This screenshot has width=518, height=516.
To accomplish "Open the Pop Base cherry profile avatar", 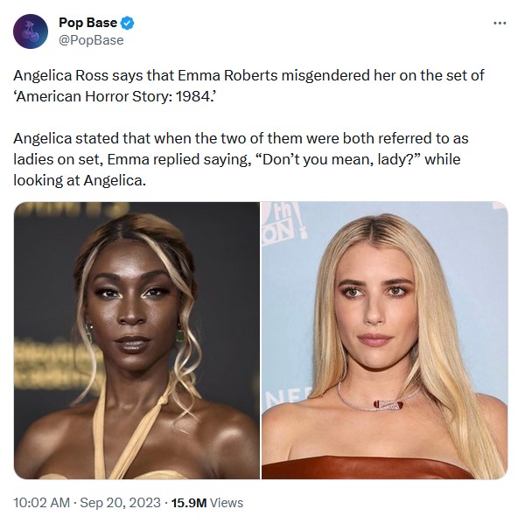I will point(31,31).
